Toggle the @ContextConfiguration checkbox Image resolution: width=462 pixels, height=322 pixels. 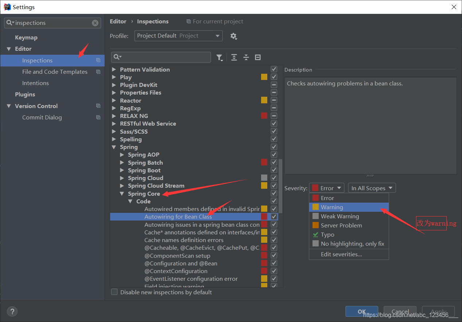[x=274, y=271]
